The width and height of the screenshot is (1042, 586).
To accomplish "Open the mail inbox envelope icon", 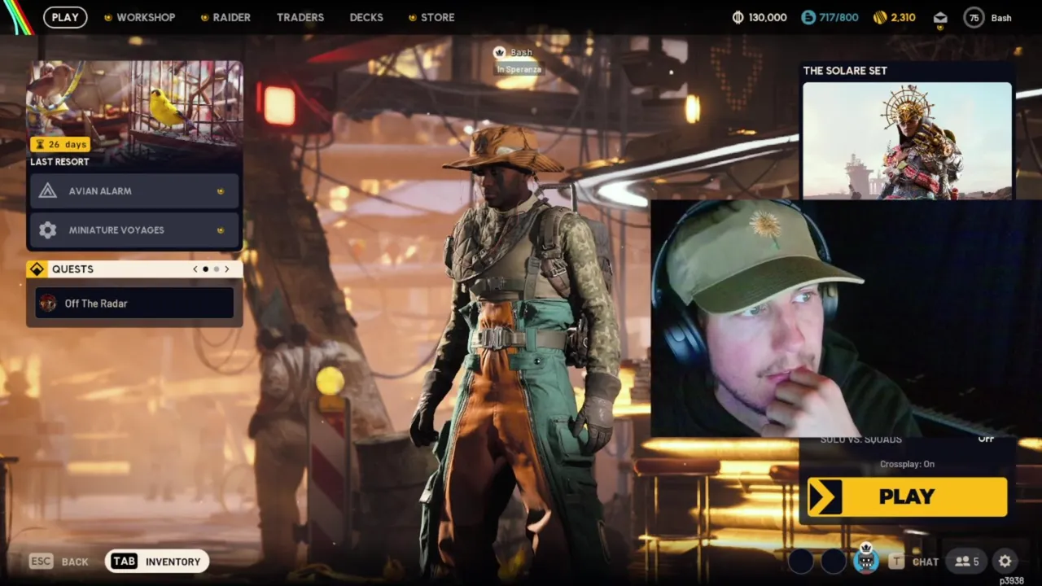I will click(940, 18).
